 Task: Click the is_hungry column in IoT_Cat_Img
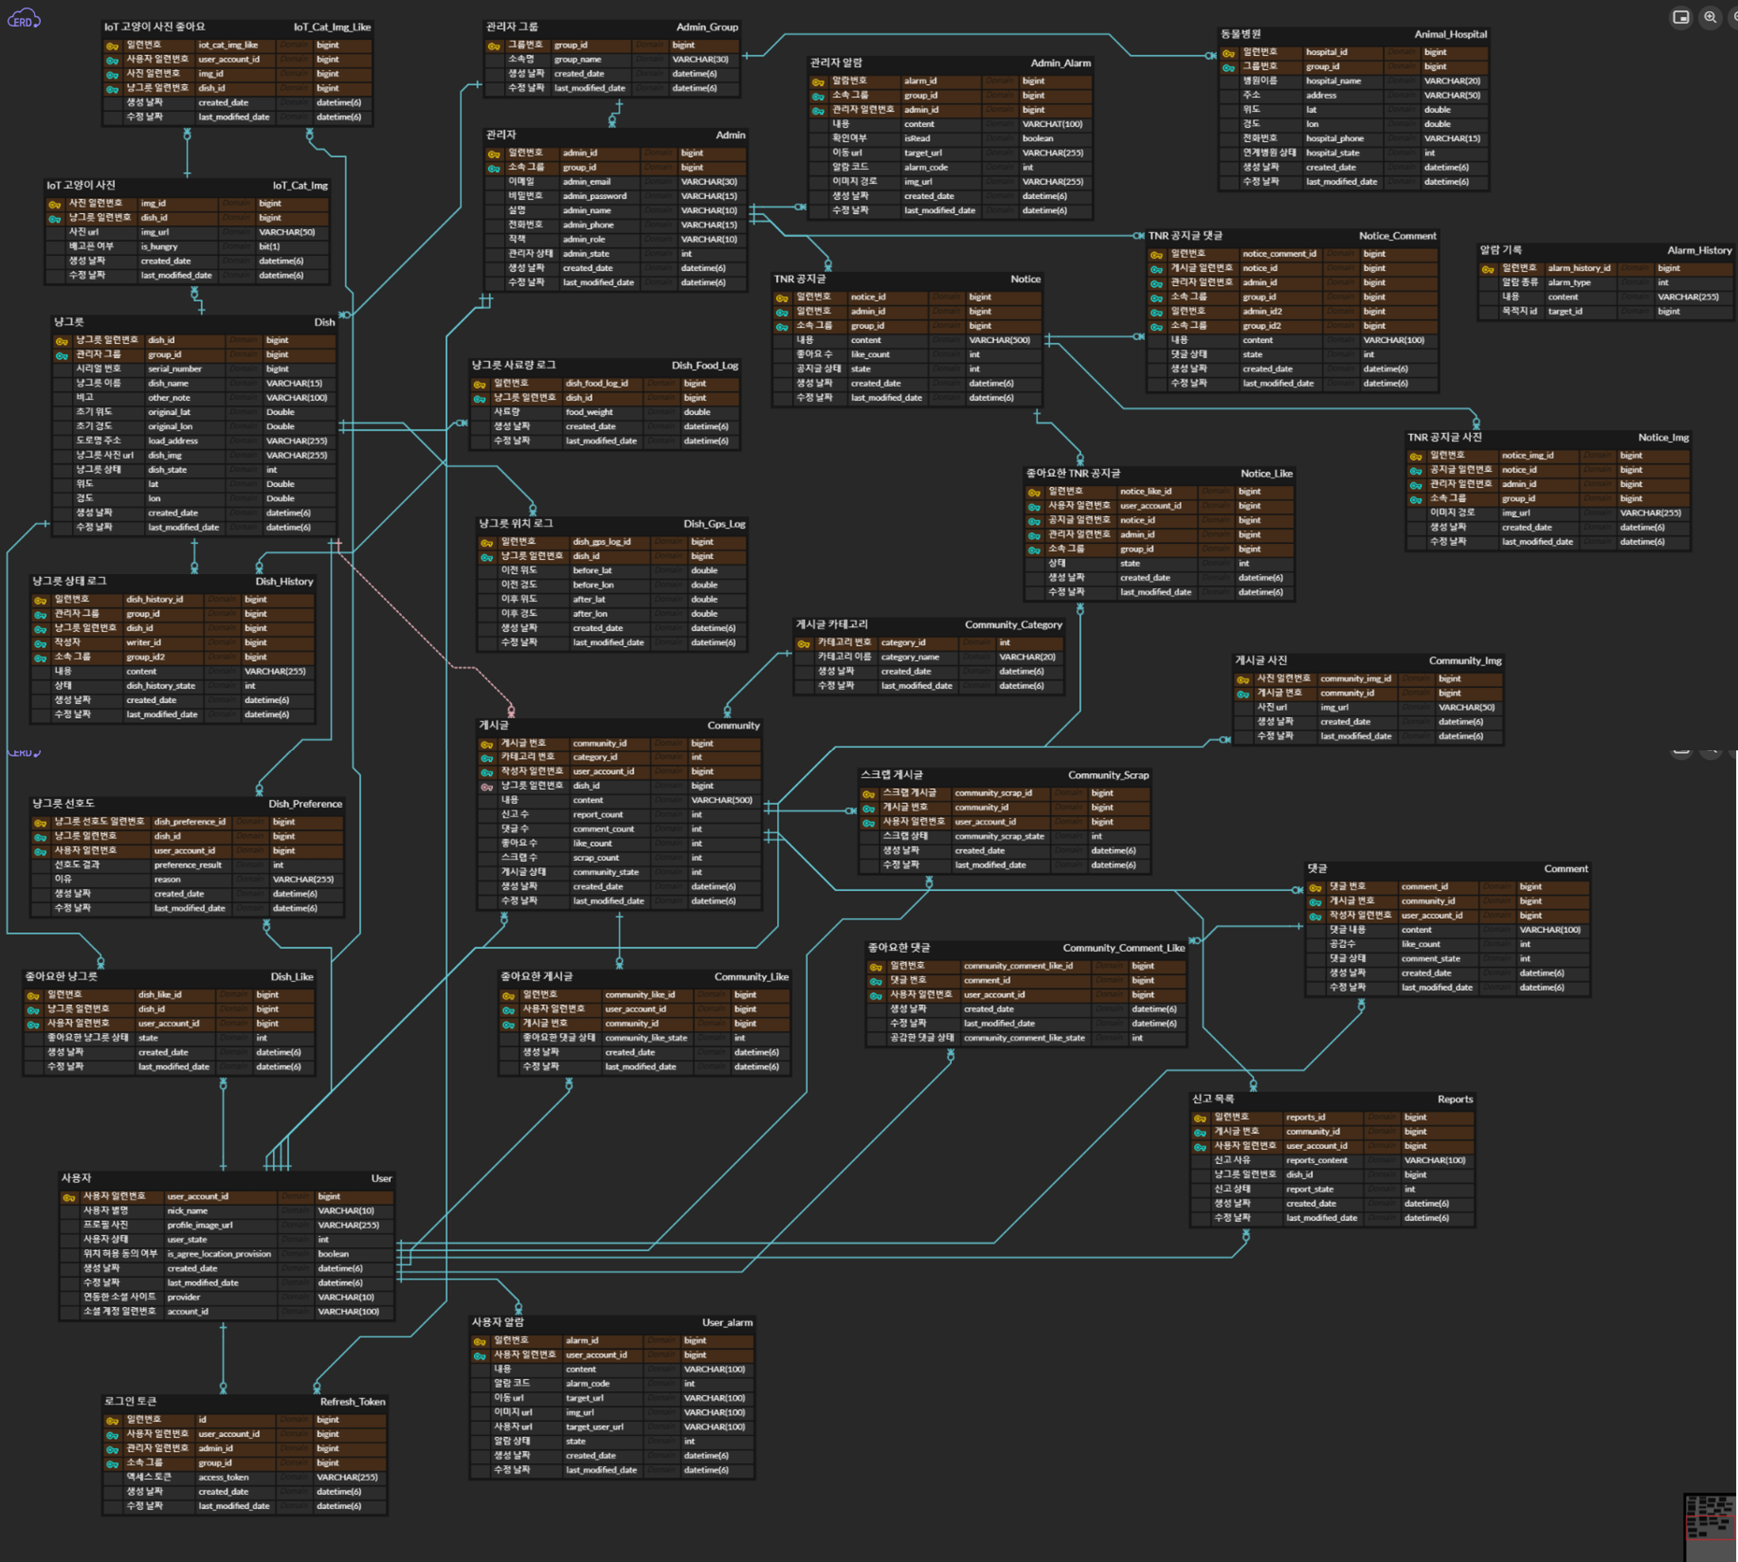click(159, 246)
